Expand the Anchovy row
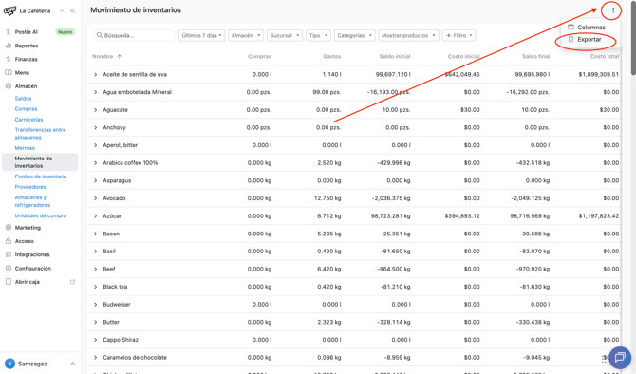The height and width of the screenshot is (374, 636). click(95, 128)
